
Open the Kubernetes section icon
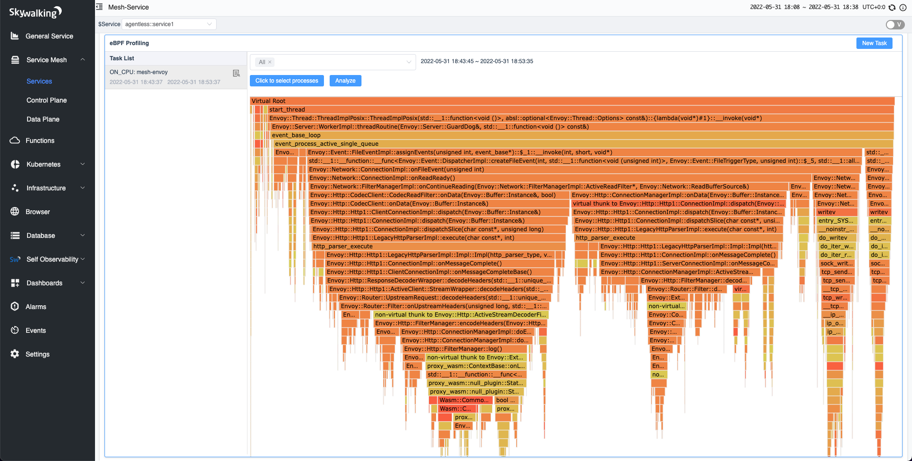[14, 164]
